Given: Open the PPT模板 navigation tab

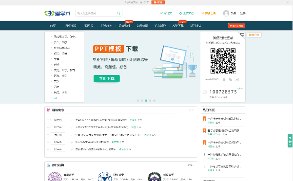Looking at the screenshot, I should (x=71, y=26).
